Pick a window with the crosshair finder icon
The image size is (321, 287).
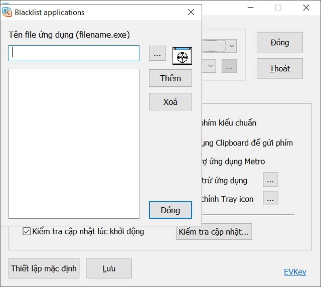tap(182, 56)
